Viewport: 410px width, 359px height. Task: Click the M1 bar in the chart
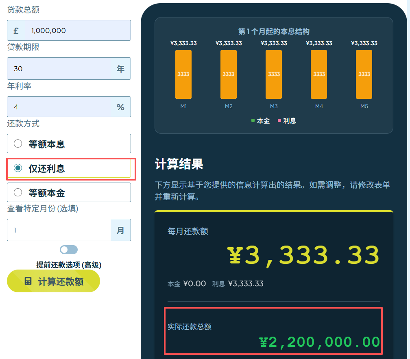(183, 74)
